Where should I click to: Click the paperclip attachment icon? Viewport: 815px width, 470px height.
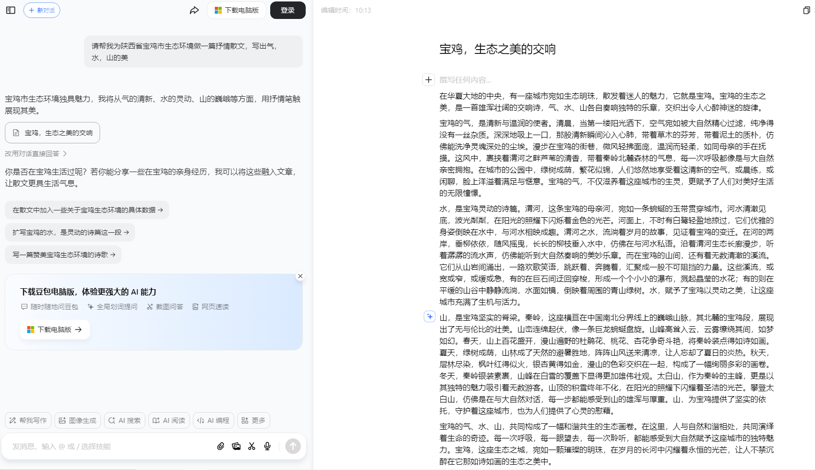click(x=221, y=446)
